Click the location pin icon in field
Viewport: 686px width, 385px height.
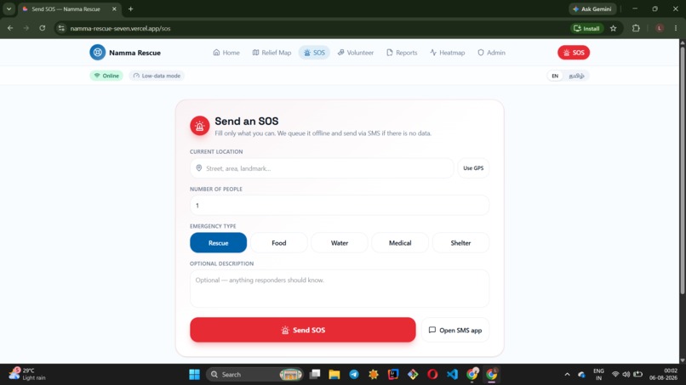point(199,167)
